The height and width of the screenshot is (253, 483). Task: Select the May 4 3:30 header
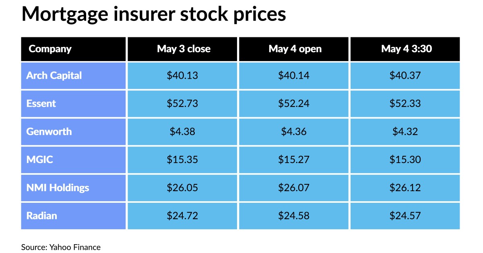(x=406, y=49)
